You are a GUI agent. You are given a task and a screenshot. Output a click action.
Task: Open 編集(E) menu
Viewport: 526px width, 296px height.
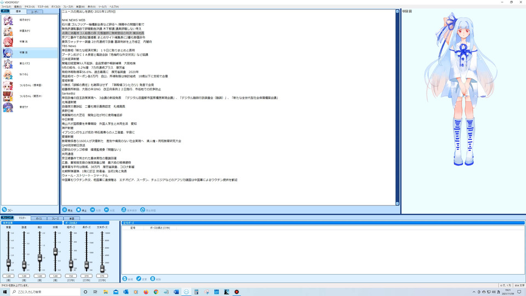(x=18, y=7)
